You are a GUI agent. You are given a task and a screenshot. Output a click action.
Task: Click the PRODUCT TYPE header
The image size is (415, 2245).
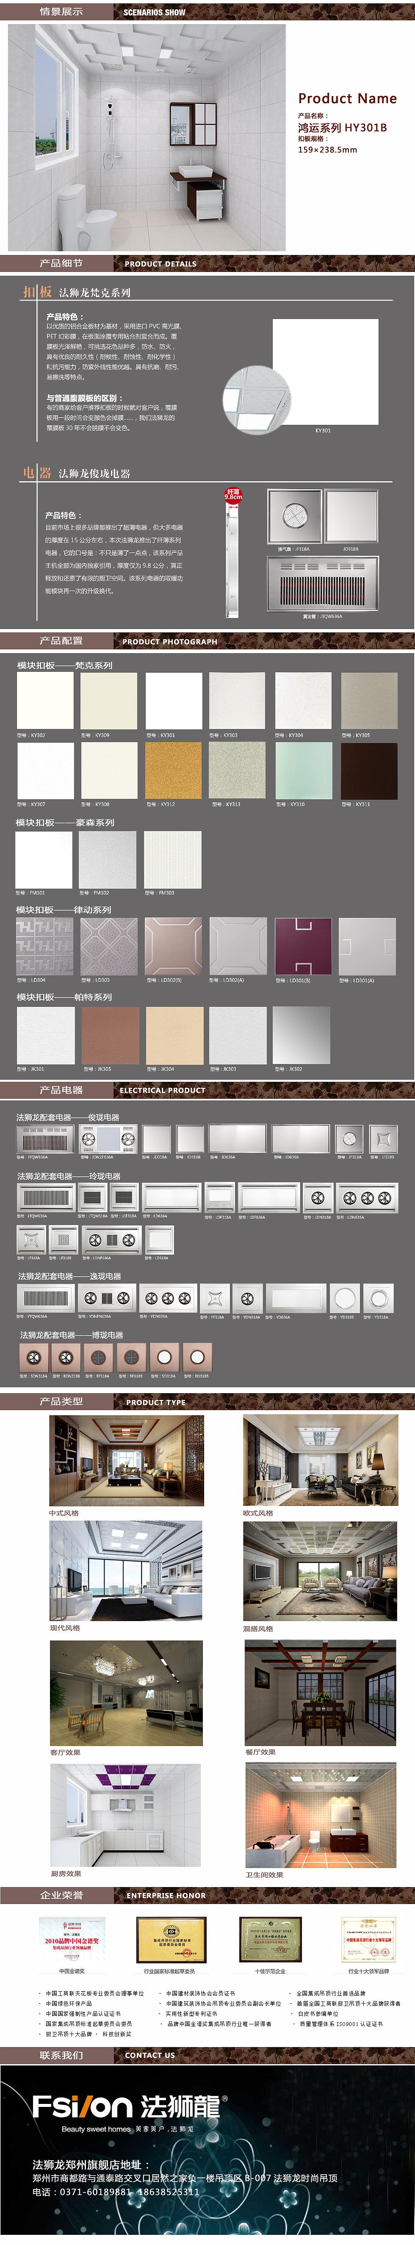coord(156,1402)
